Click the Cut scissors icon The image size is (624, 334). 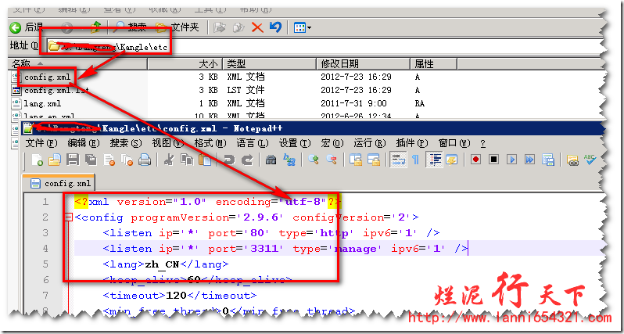point(167,160)
